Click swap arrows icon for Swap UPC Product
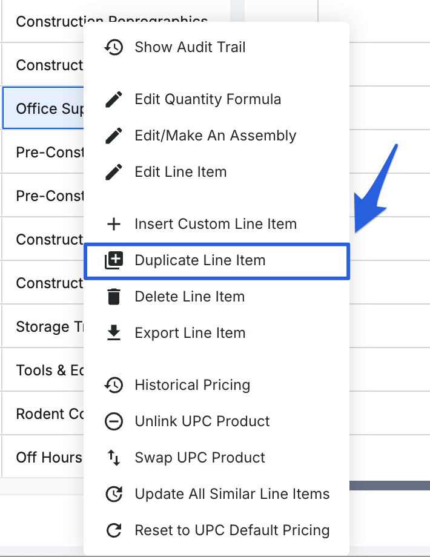Image resolution: width=430 pixels, height=557 pixels. 114,458
